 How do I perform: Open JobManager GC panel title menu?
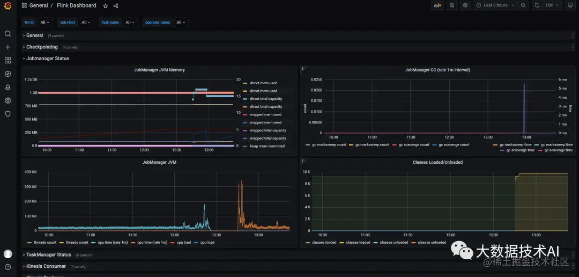437,70
